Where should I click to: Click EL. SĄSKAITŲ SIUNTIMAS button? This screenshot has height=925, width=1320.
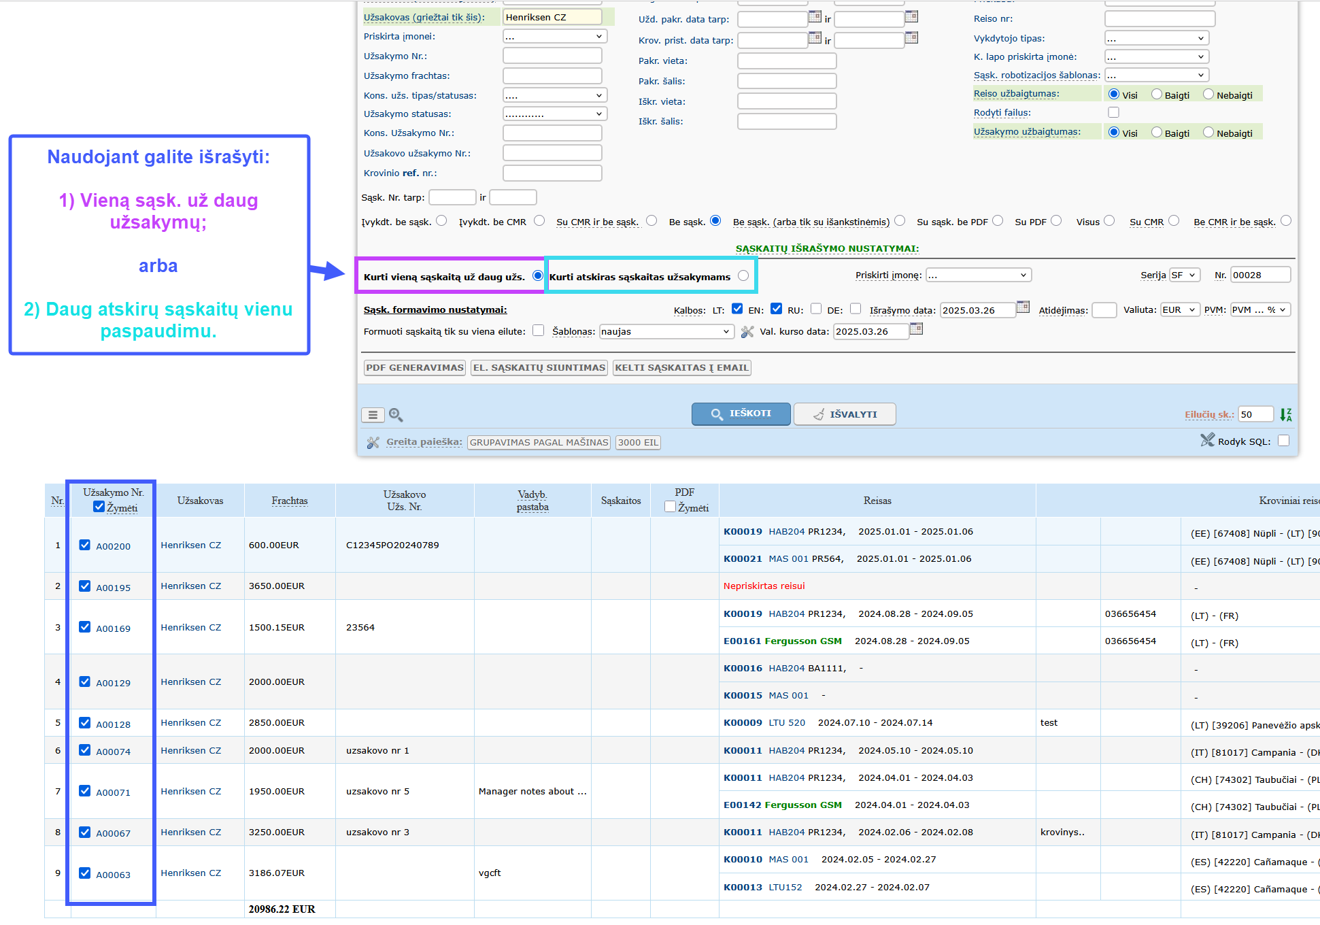click(539, 368)
